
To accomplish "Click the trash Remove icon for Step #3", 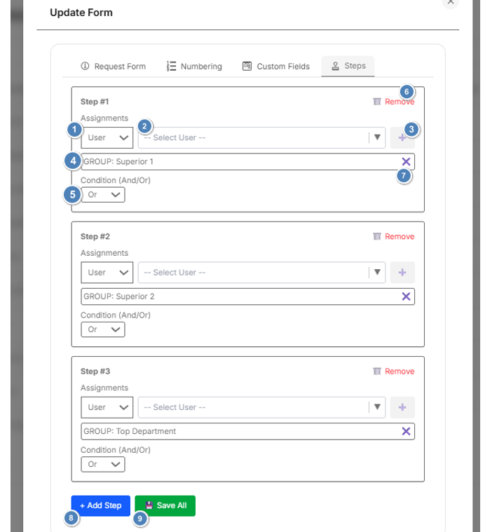I will [x=377, y=371].
